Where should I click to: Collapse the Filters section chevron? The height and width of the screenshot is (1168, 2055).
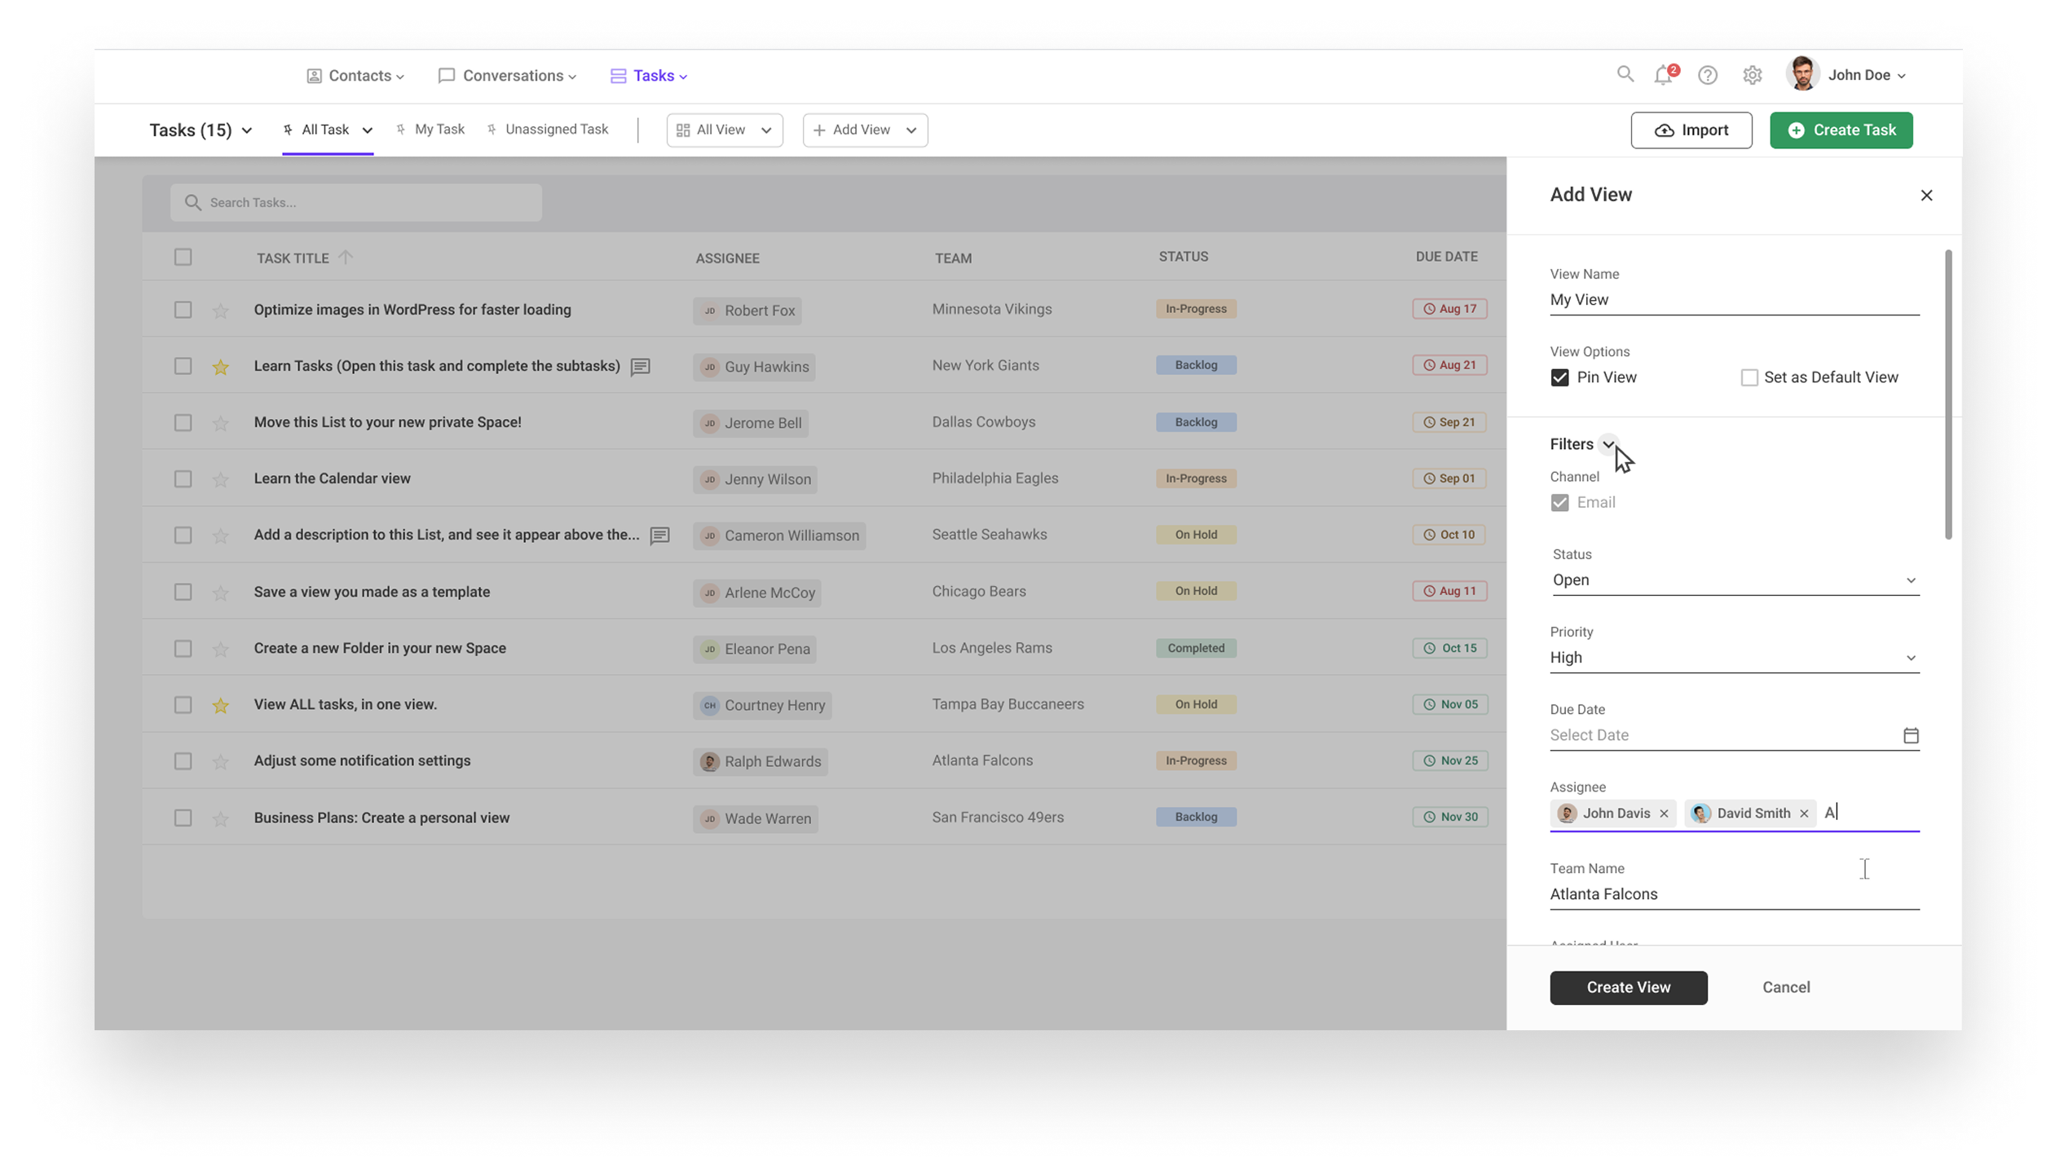click(1607, 444)
